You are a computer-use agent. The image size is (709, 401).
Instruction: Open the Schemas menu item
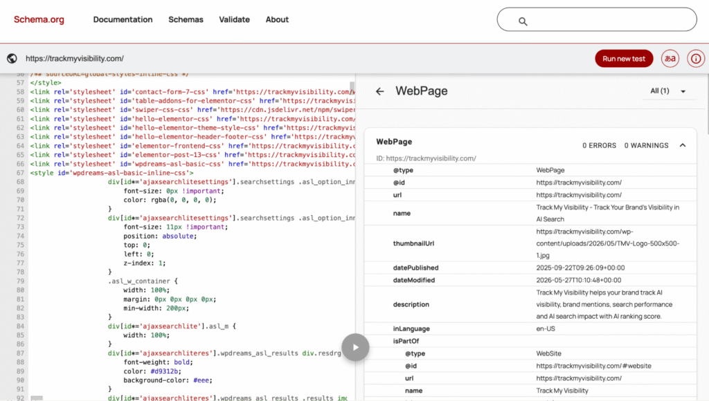186,19
